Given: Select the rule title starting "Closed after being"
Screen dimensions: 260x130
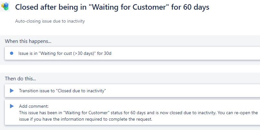Looking at the screenshot, I should (x=112, y=7).
